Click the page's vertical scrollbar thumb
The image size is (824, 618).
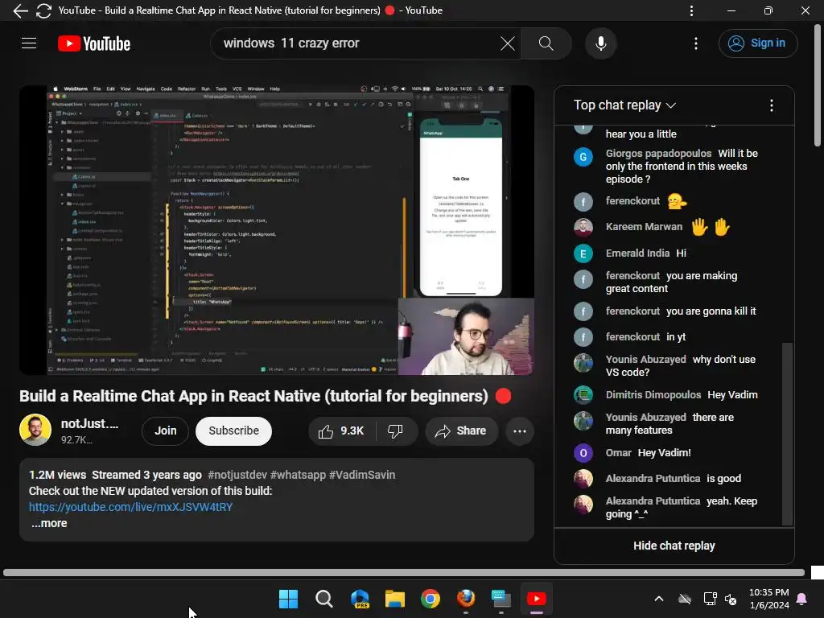pyautogui.click(x=818, y=87)
